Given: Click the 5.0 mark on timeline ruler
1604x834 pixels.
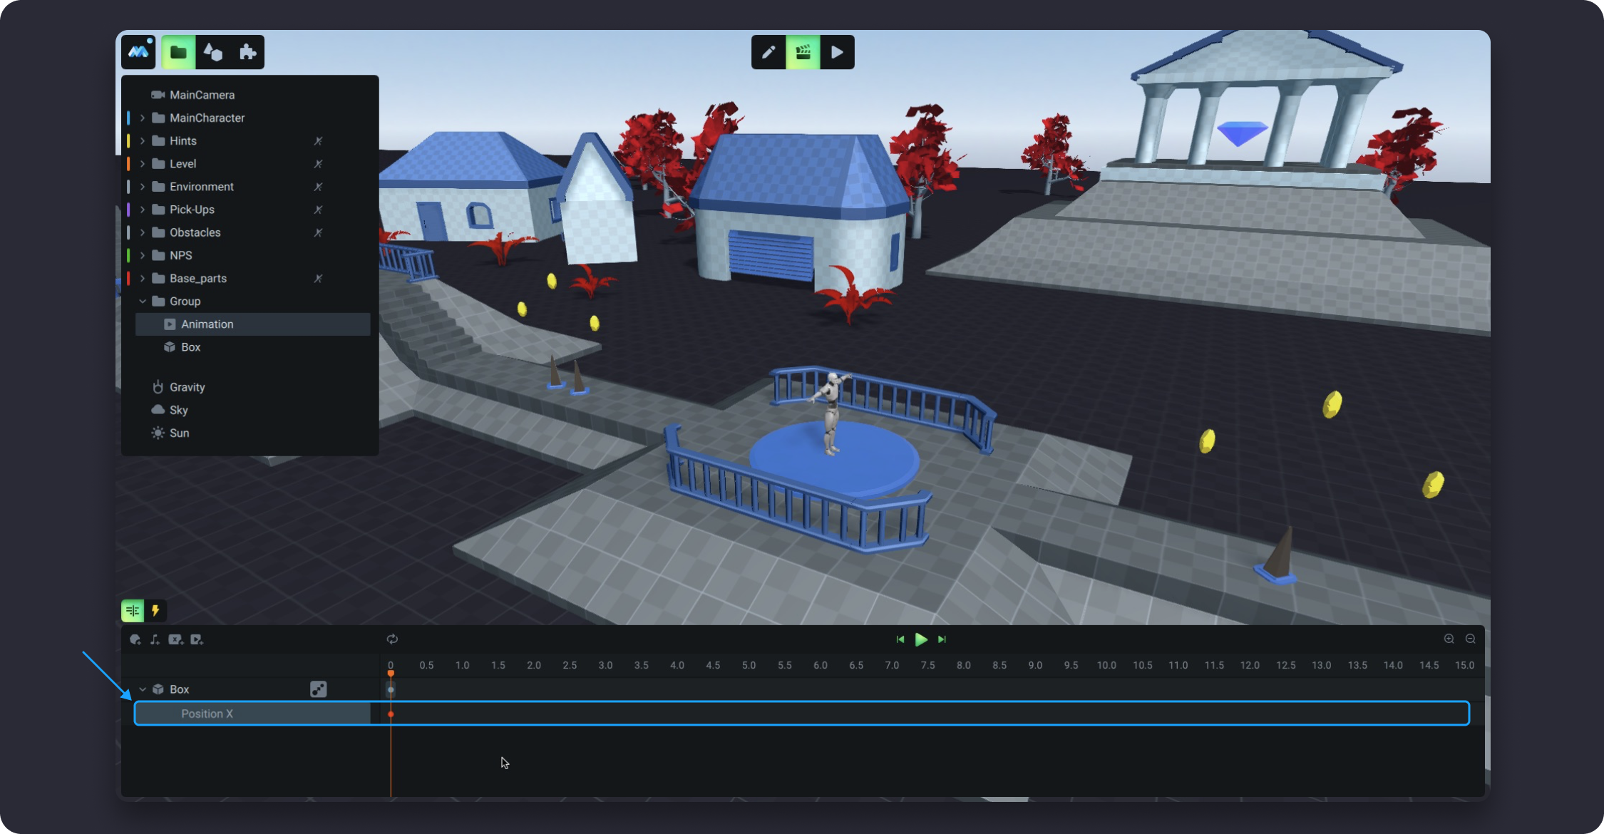Looking at the screenshot, I should pyautogui.click(x=749, y=665).
